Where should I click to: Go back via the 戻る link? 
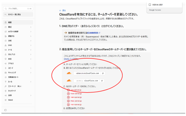coord(62,10)
